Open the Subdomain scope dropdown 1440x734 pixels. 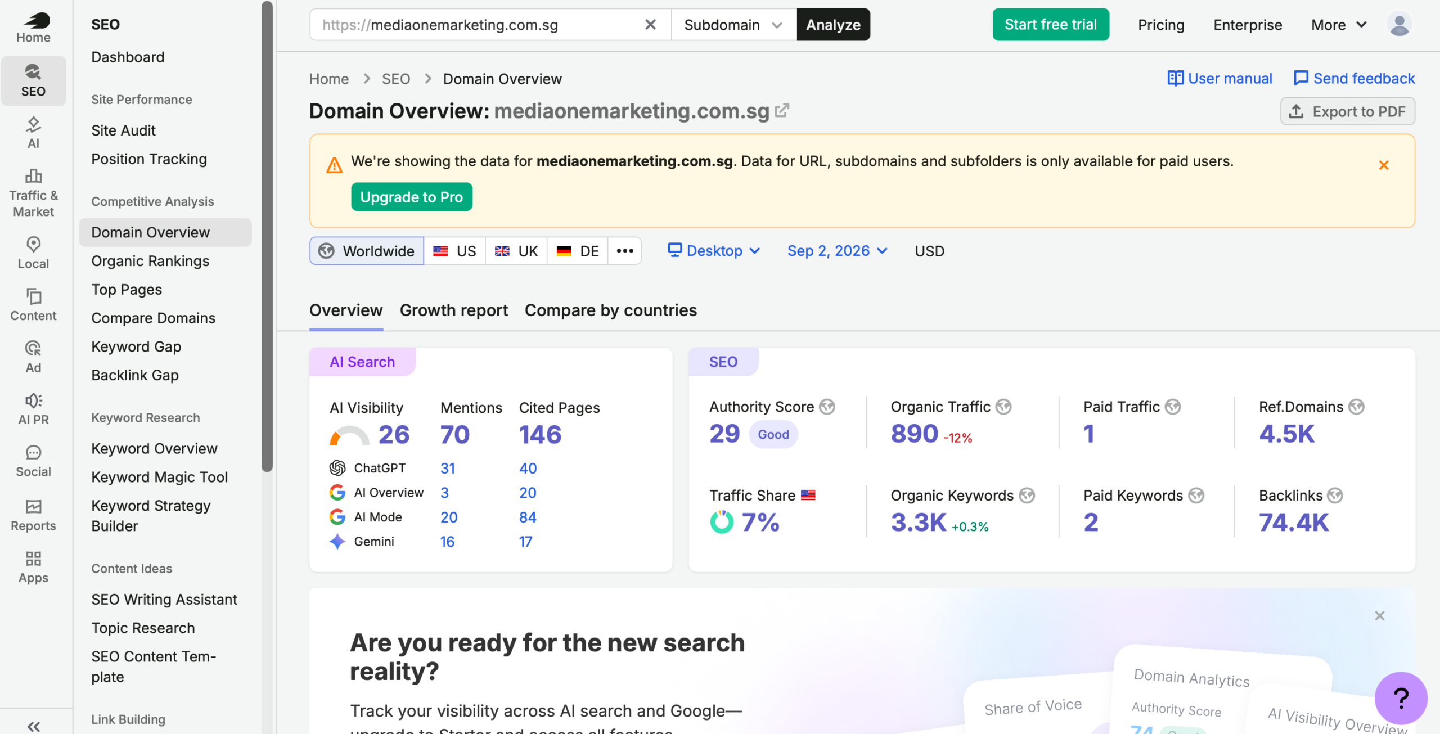click(734, 25)
